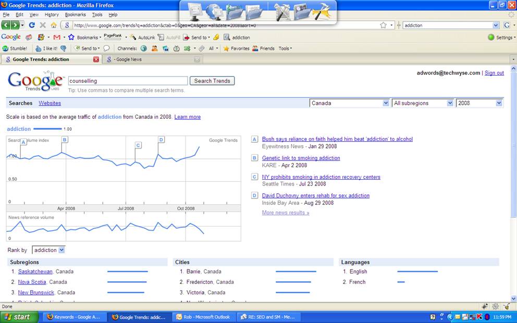Screen dimensions: 517x323
Task: Close the Google Trends: addiction tab
Action: pyautogui.click(x=96, y=59)
